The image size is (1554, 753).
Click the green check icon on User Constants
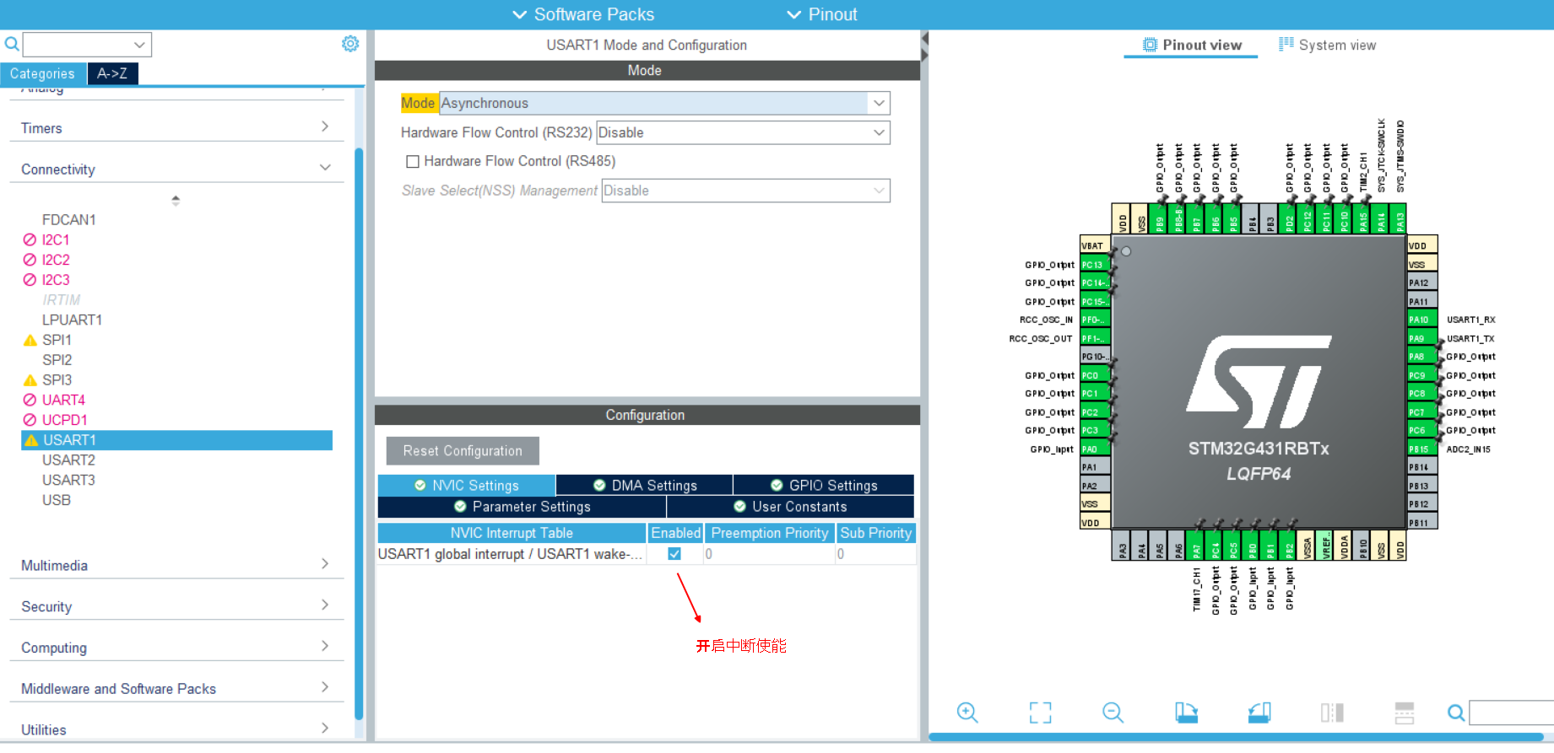coord(739,507)
